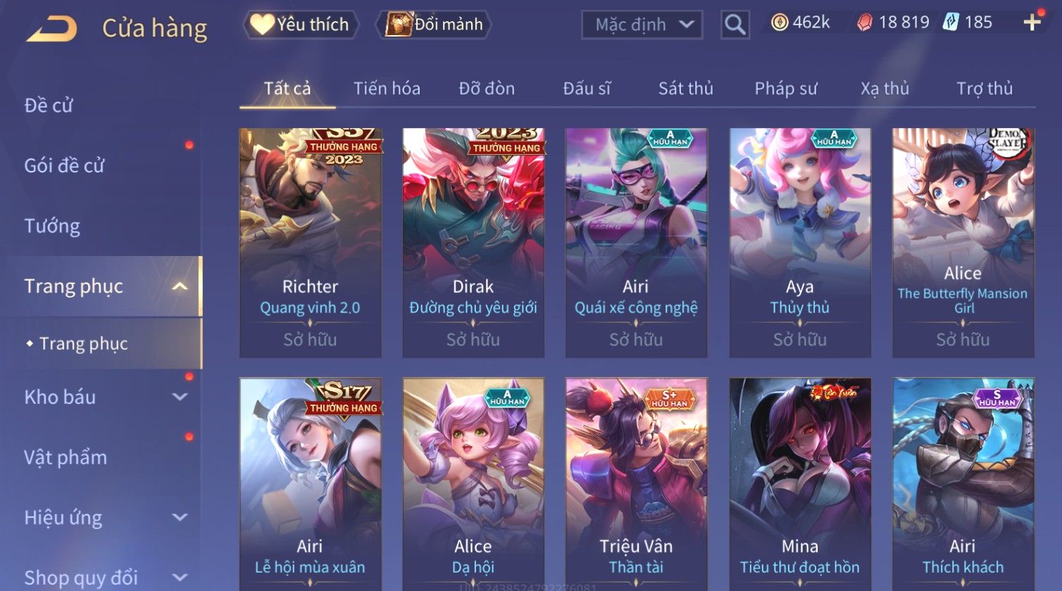Image resolution: width=1062 pixels, height=591 pixels.
Task: Select Triệu Vân Thần tài skin card
Action: click(636, 484)
